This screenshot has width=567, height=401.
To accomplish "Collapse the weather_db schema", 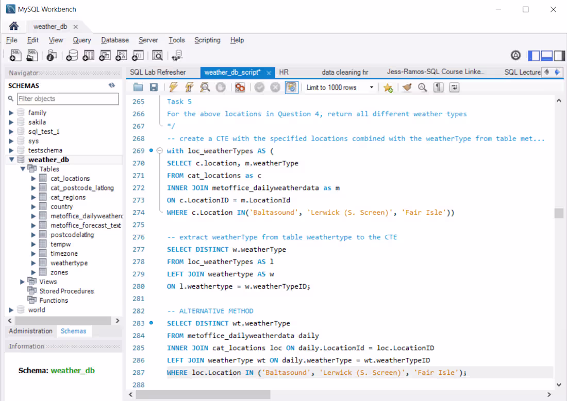I will pyautogui.click(x=12, y=160).
